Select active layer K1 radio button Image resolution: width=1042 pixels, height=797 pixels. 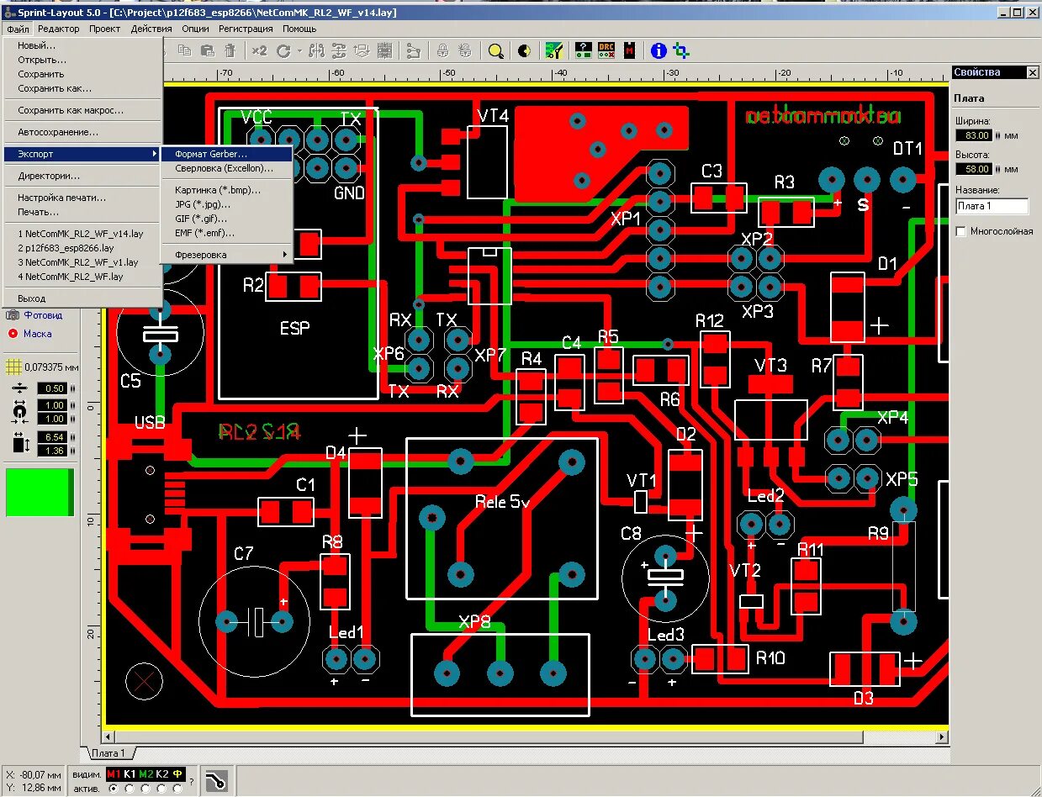(x=130, y=789)
